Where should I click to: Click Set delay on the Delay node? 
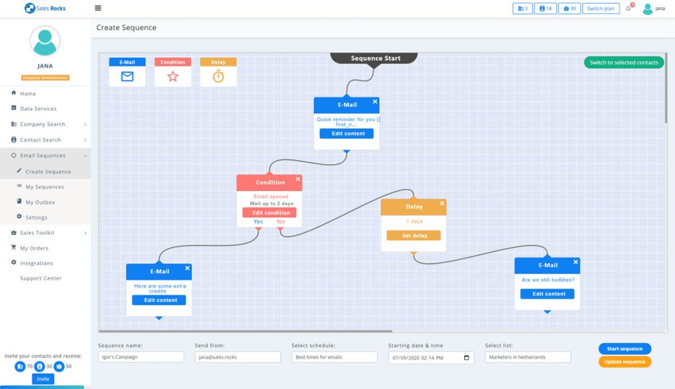pyautogui.click(x=413, y=236)
